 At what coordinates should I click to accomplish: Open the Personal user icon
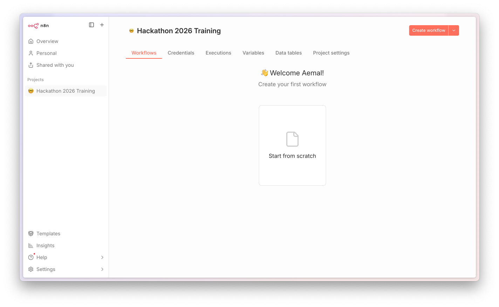point(31,53)
